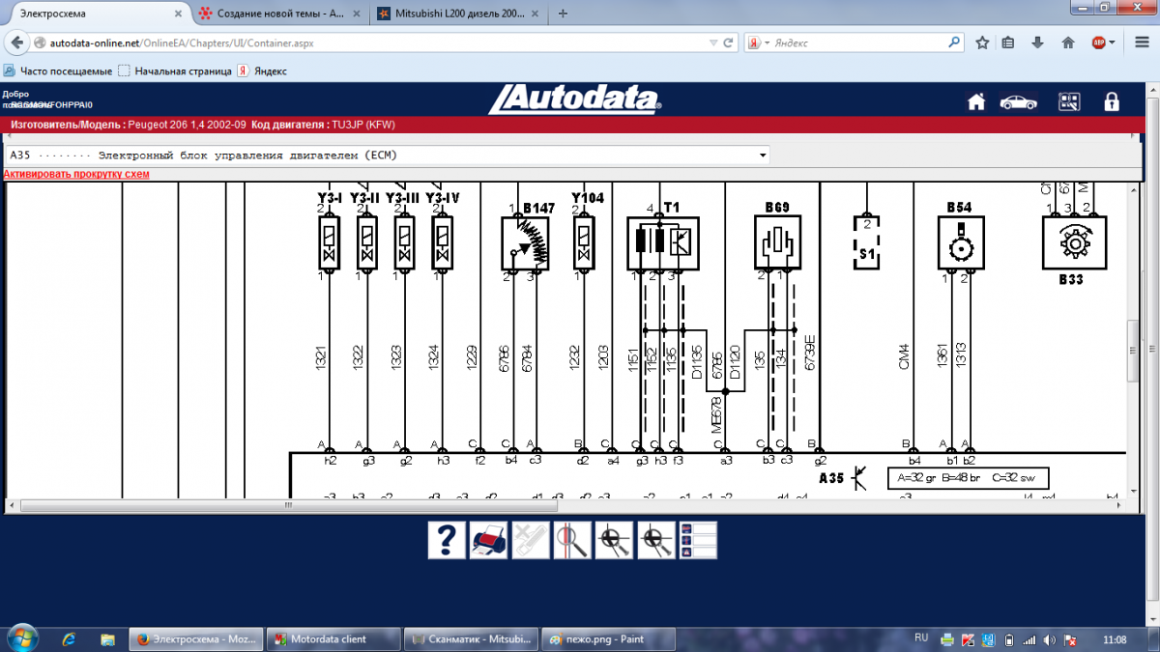Open the URL history dropdown arrow
Image resolution: width=1160 pixels, height=652 pixels.
pyautogui.click(x=713, y=43)
